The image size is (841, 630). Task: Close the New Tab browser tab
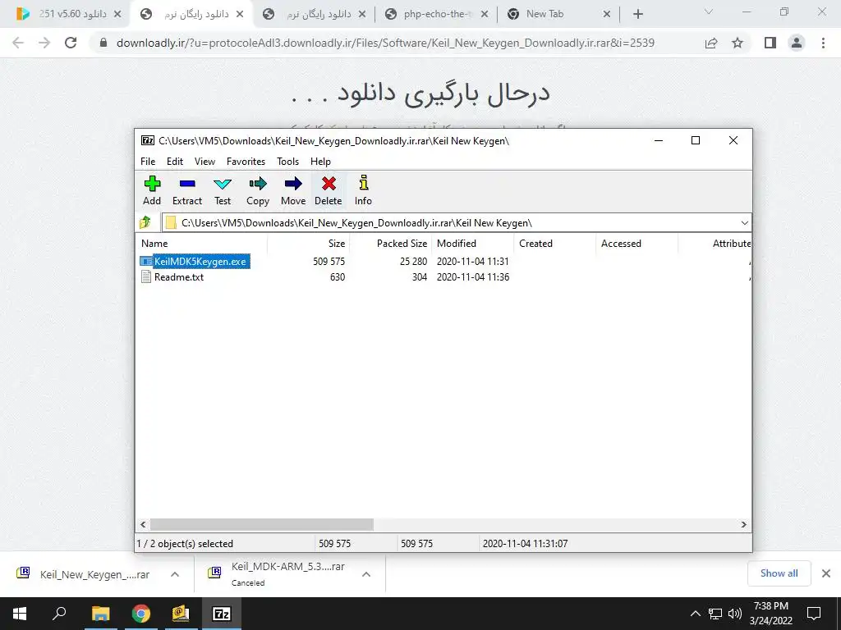coord(607,14)
